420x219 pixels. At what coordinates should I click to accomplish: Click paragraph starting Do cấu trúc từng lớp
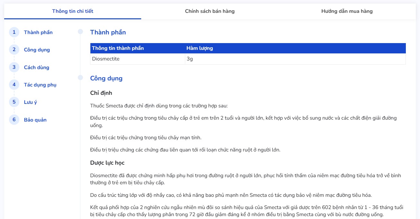tap(231, 195)
